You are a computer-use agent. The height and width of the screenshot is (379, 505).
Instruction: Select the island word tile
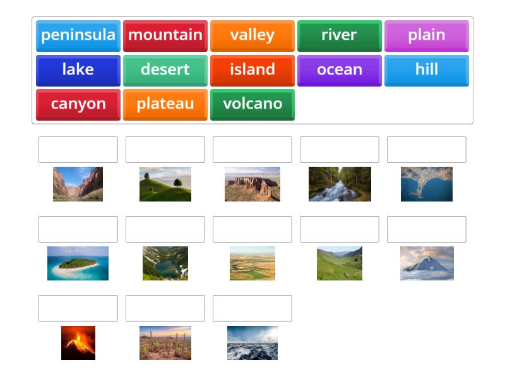pyautogui.click(x=252, y=70)
